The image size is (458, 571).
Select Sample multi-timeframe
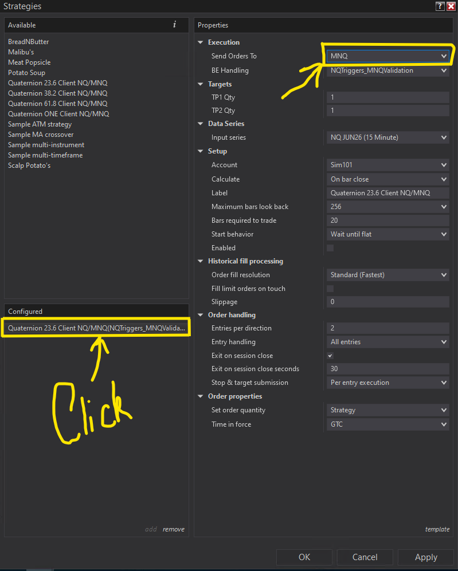[x=45, y=155]
